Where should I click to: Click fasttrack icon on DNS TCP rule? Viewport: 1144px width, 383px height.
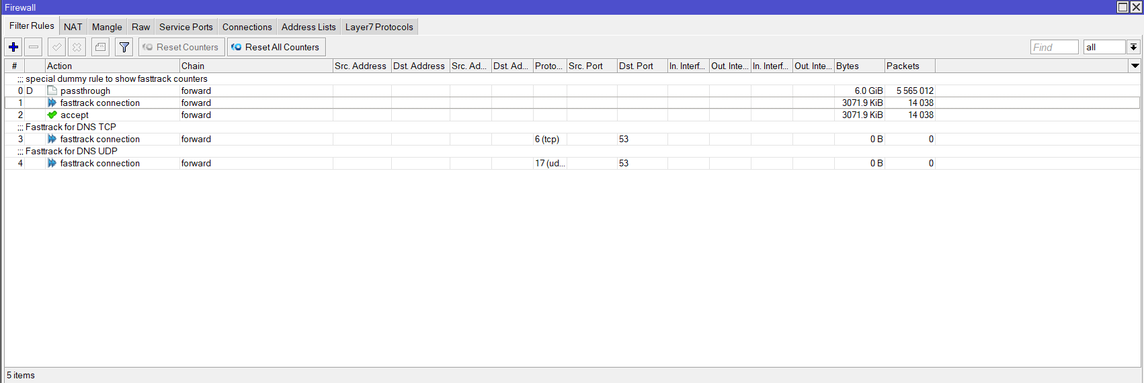(x=52, y=139)
